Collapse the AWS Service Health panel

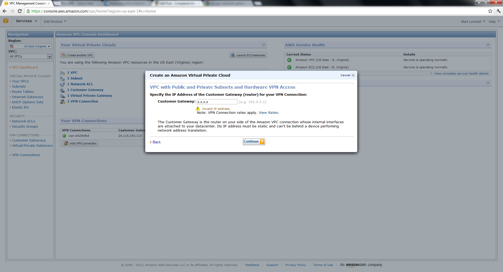(x=488, y=45)
